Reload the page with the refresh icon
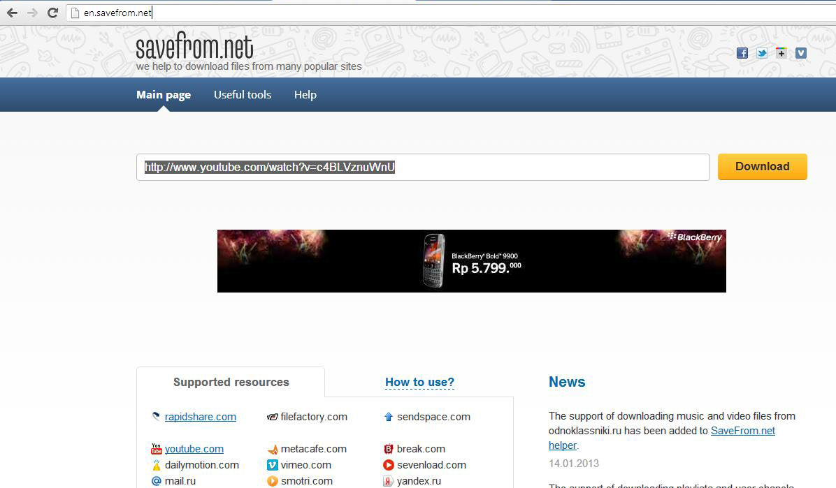Screen dimensions: 836x488 point(53,13)
